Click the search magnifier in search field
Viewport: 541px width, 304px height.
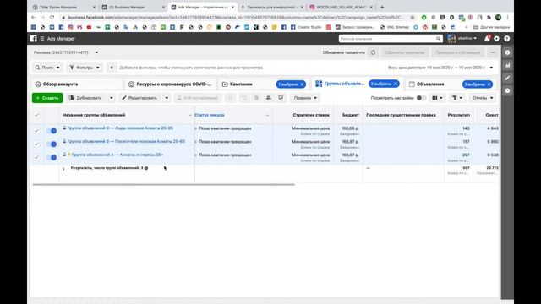438,39
